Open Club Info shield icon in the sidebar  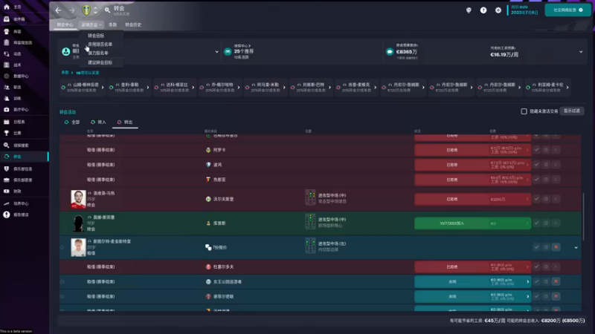7,169
